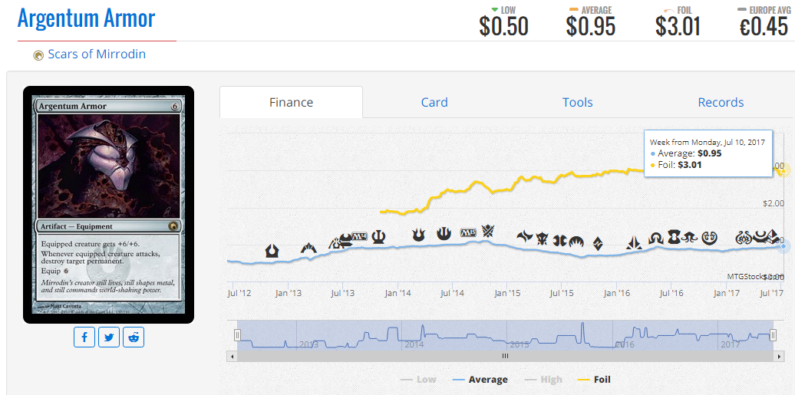The image size is (795, 395).
Task: Click the FOIL $3.01 price value
Action: click(x=678, y=27)
